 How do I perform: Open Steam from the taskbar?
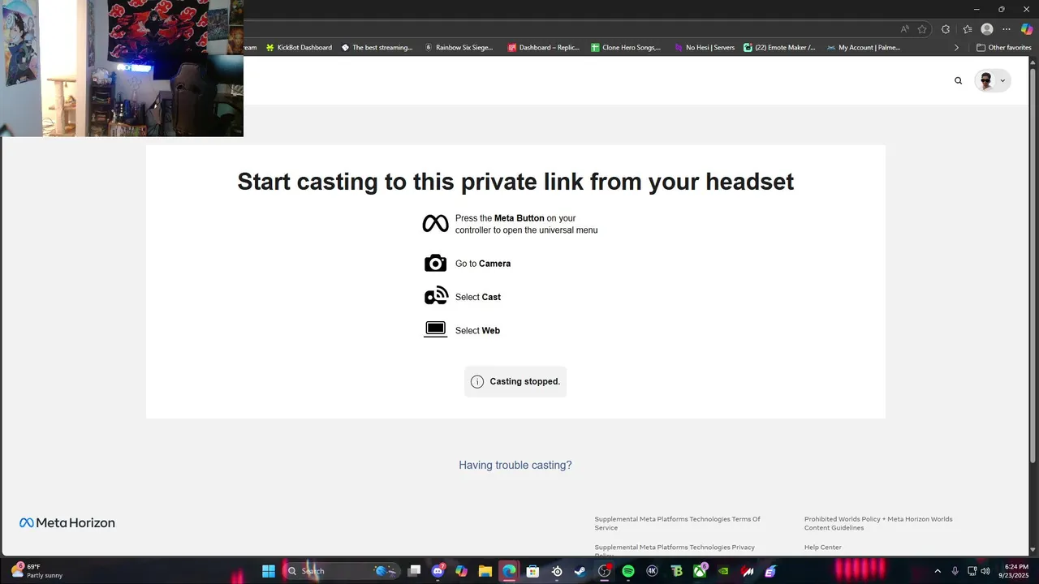click(580, 571)
